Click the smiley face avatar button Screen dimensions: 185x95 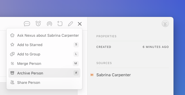[165, 23]
